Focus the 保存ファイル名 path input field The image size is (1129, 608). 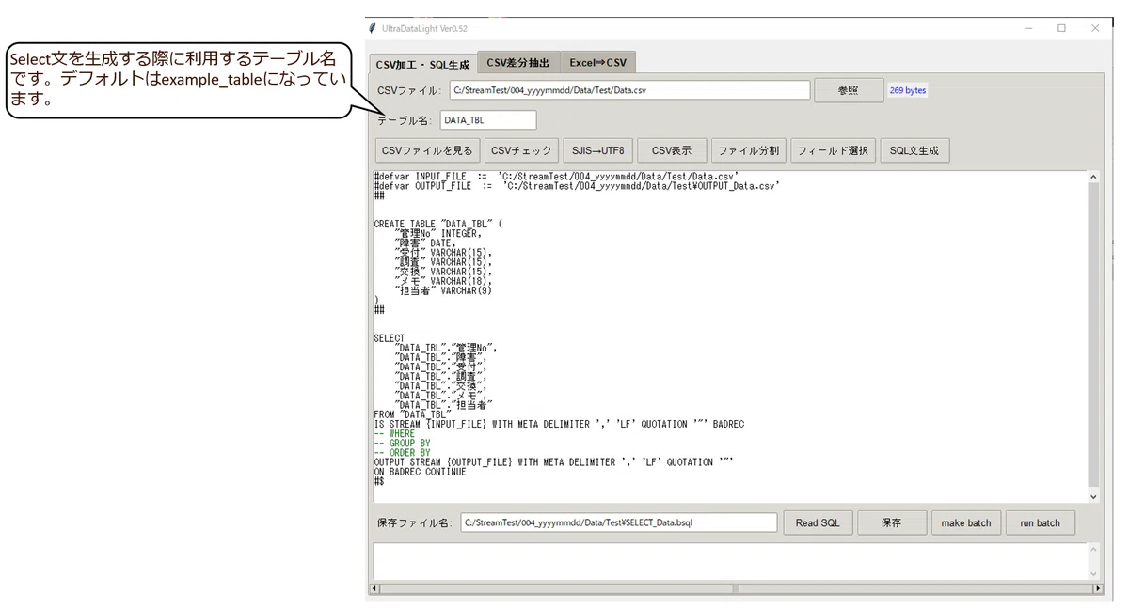[x=619, y=522]
